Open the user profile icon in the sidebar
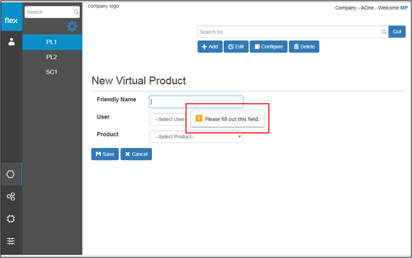 click(11, 42)
